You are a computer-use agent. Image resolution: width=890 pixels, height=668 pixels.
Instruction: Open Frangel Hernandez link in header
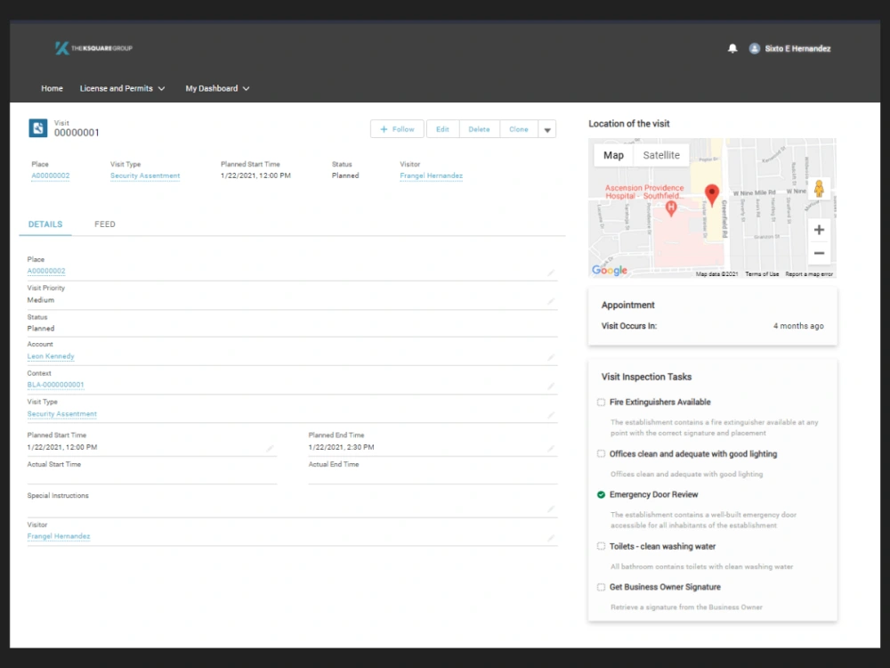(432, 176)
